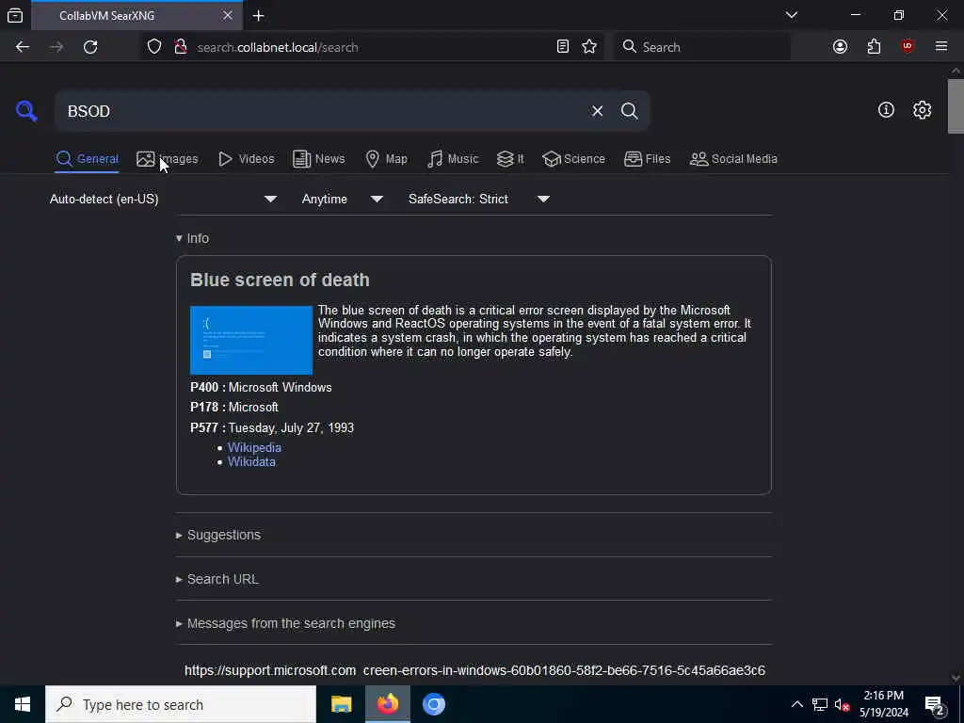The image size is (964, 723).
Task: Switch to the Science tab
Action: pos(573,159)
